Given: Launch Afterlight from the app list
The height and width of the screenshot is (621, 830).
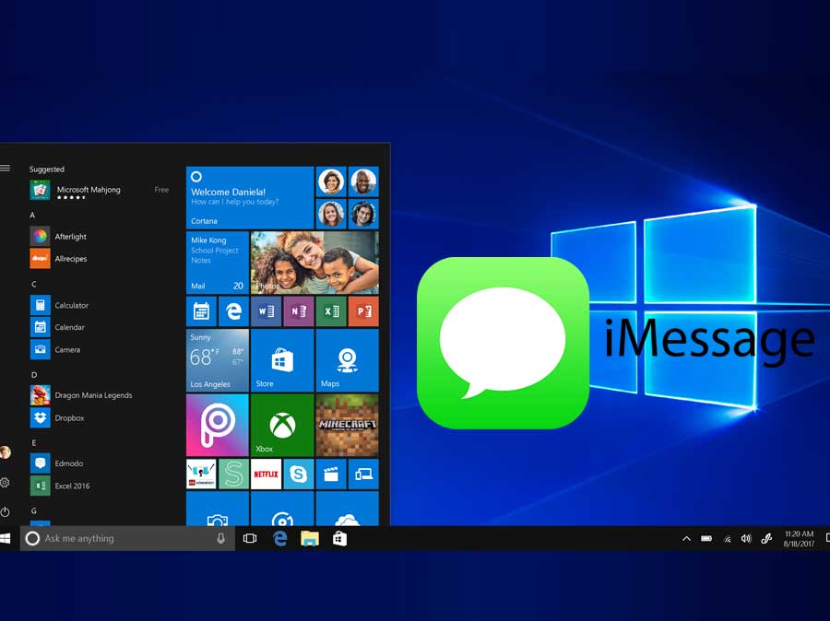Looking at the screenshot, I should [70, 237].
